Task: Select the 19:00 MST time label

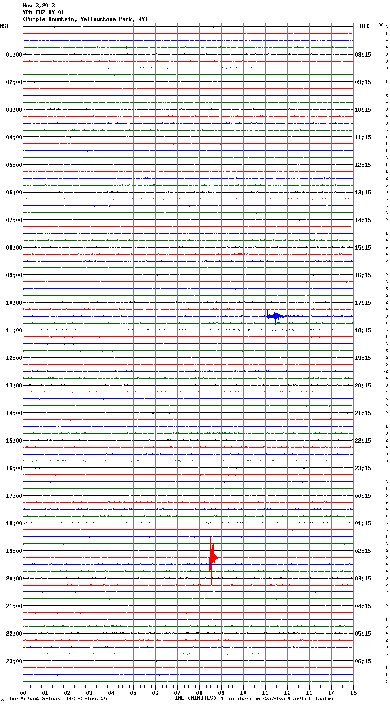Action: click(14, 551)
